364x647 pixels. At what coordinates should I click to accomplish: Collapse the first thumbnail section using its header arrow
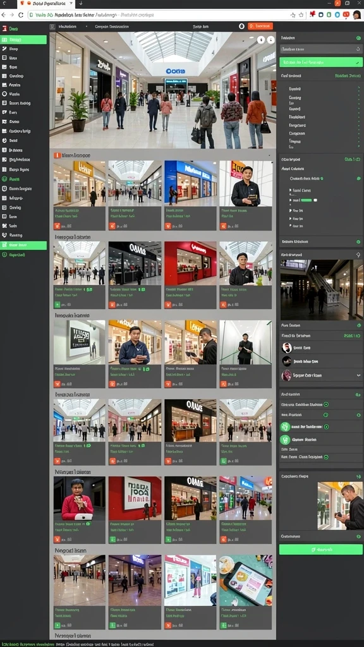[x=269, y=155]
